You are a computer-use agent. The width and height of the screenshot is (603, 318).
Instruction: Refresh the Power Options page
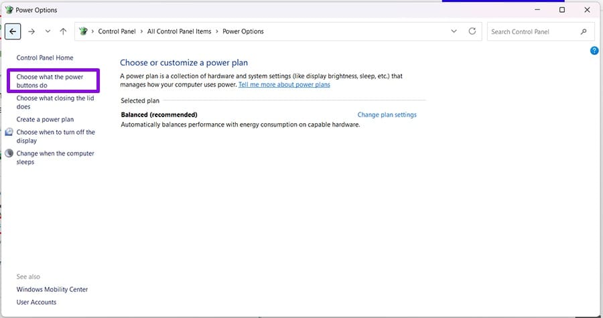pos(472,31)
